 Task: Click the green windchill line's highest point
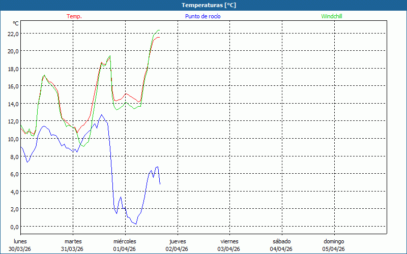click(x=159, y=30)
